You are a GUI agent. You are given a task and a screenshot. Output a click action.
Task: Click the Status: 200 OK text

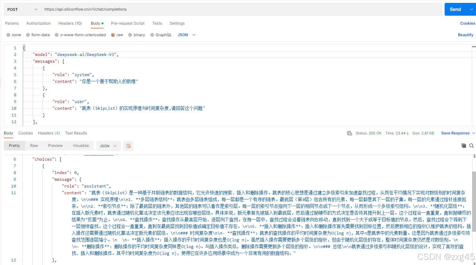point(368,133)
